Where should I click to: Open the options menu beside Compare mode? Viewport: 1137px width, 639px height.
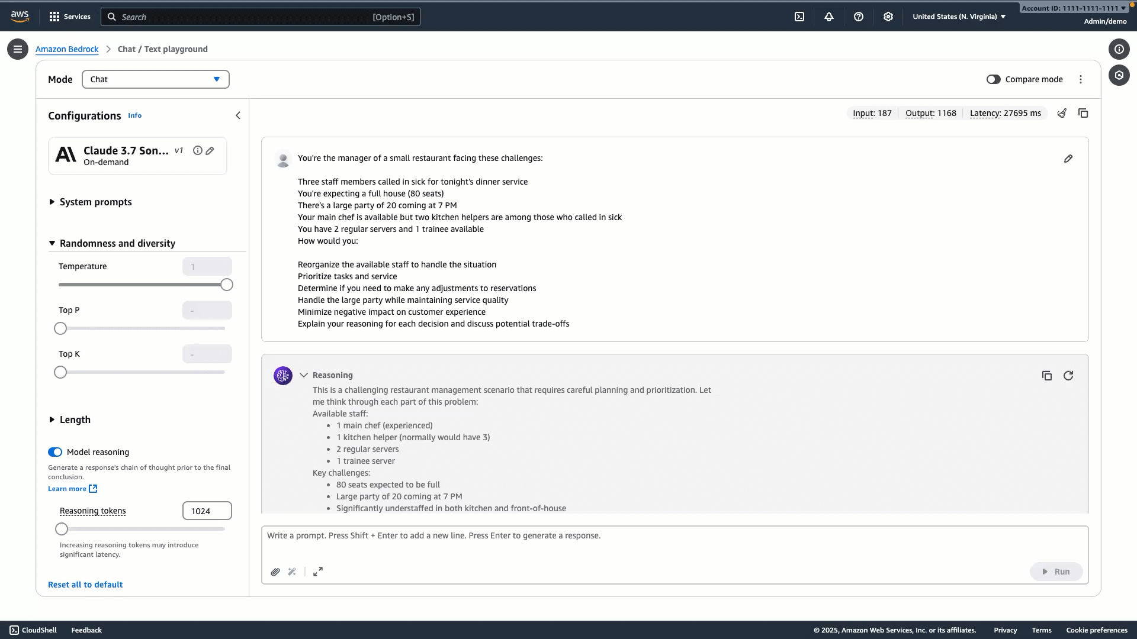[1081, 79]
